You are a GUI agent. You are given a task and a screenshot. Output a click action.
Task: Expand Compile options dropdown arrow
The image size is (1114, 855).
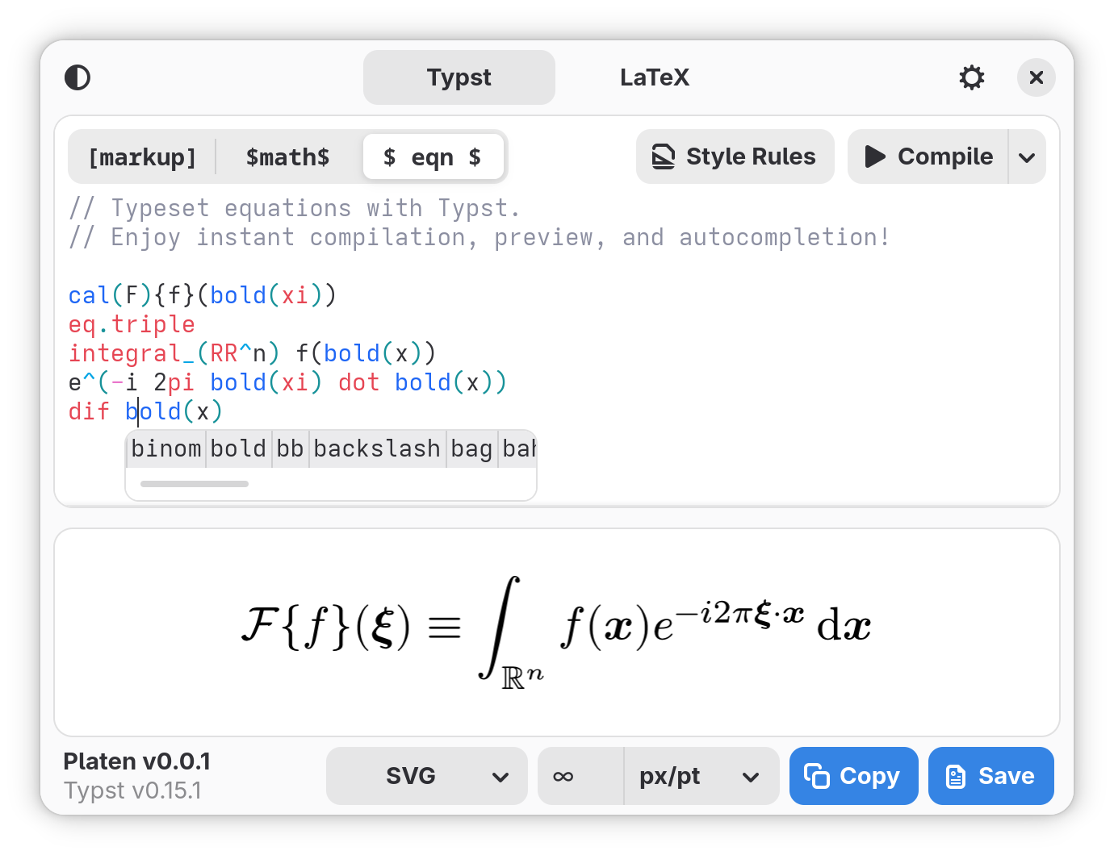click(x=1027, y=156)
